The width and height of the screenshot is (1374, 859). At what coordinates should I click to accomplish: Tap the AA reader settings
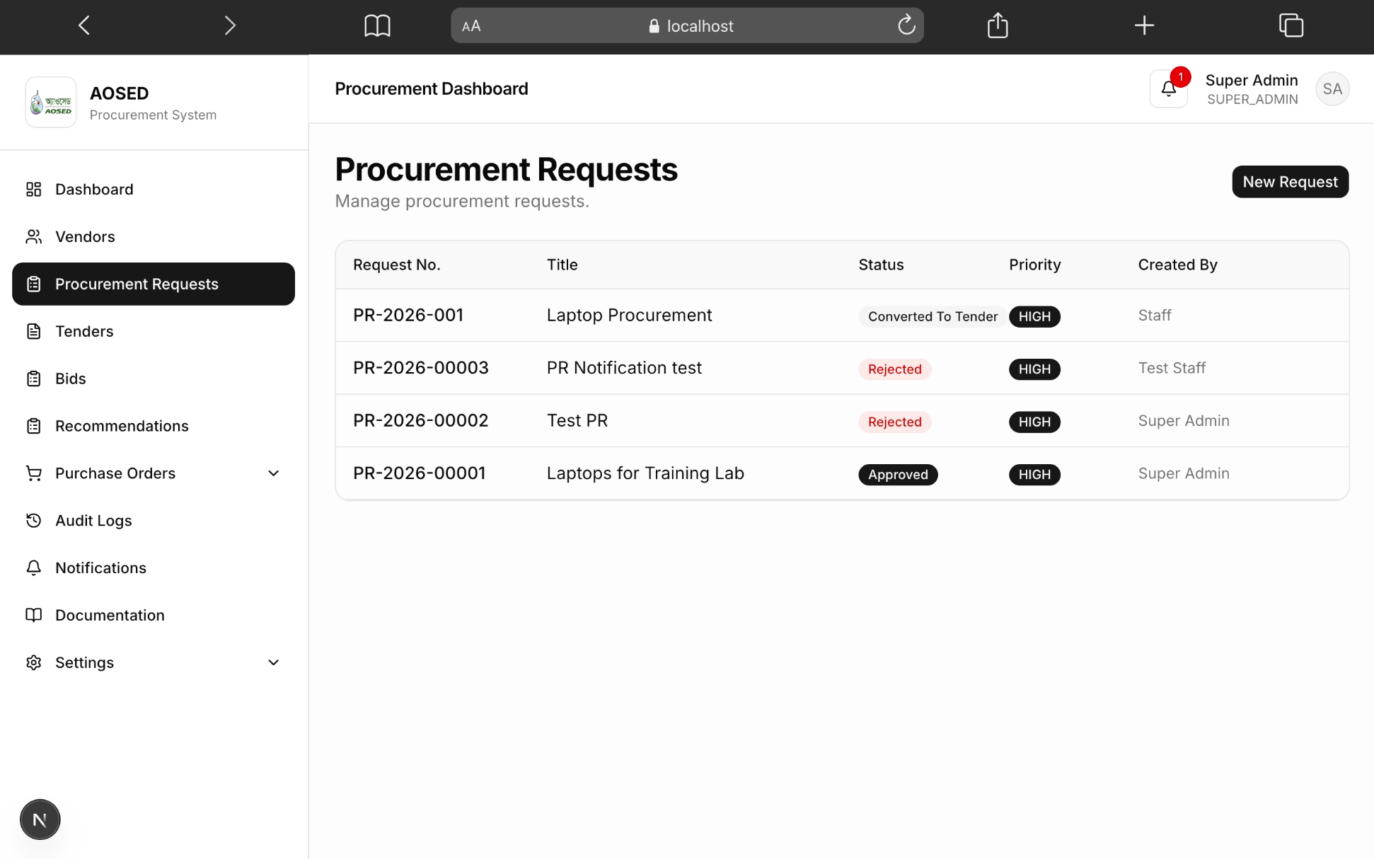click(x=471, y=26)
